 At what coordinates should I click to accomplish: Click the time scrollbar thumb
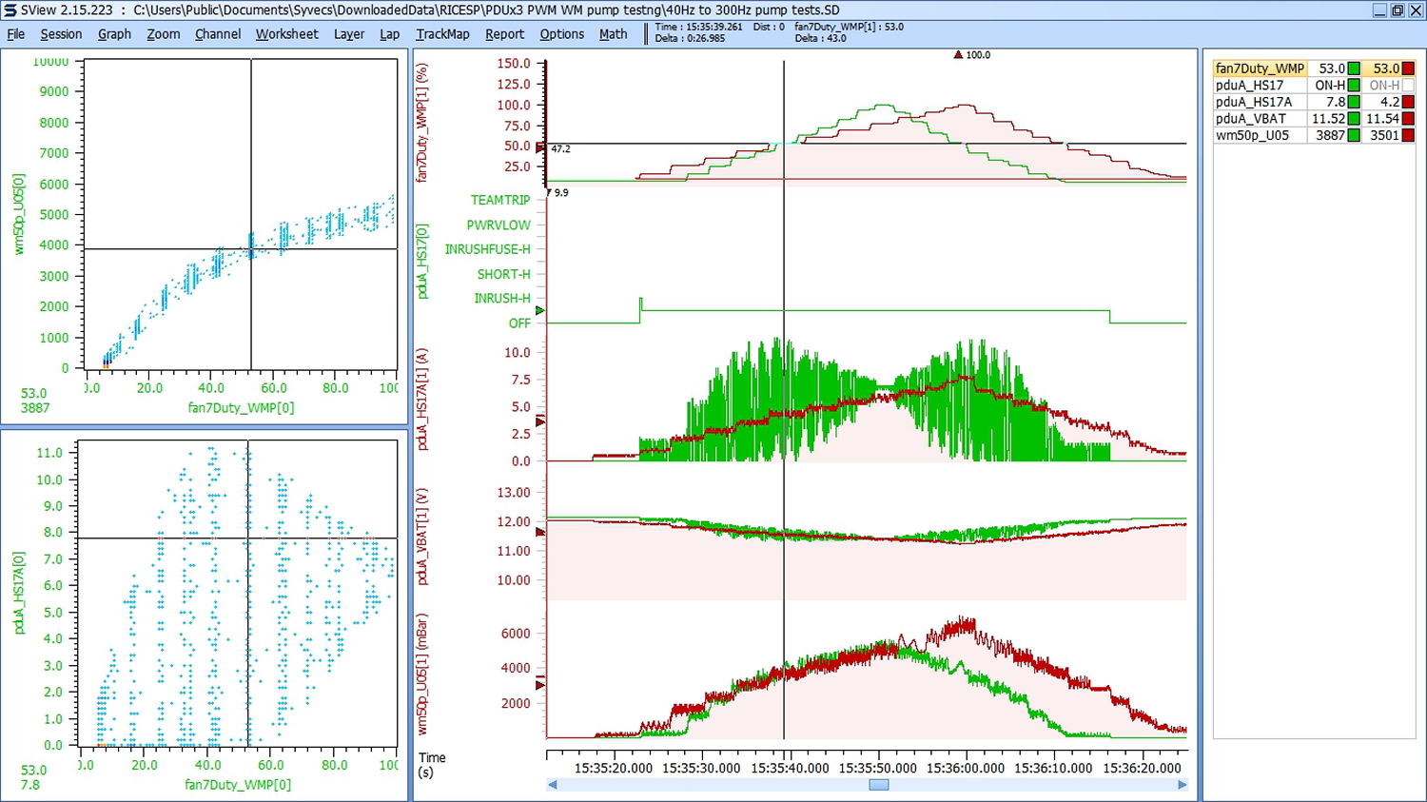coord(879,785)
